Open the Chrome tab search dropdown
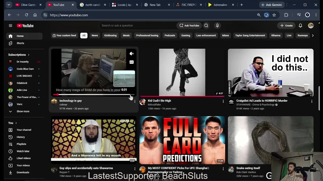 pos(9,5)
